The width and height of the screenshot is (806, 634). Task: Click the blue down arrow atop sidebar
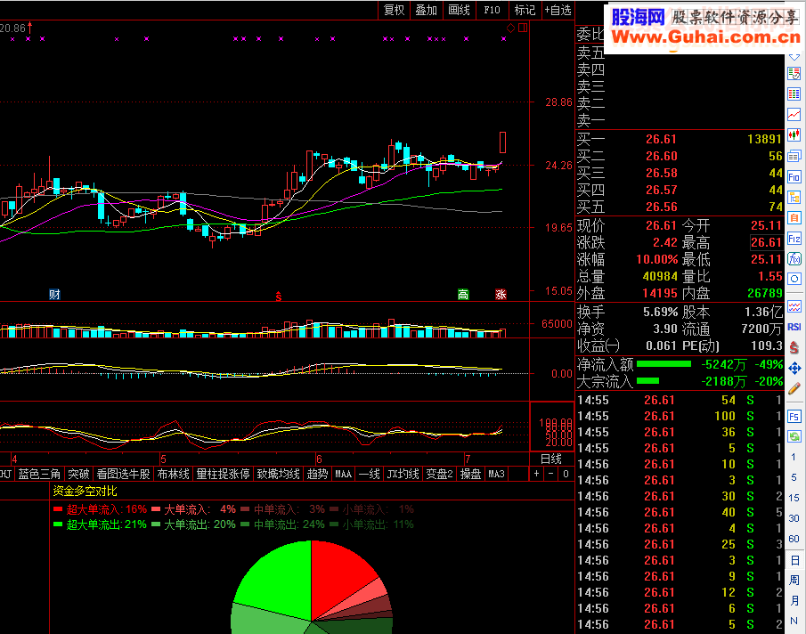[794, 56]
